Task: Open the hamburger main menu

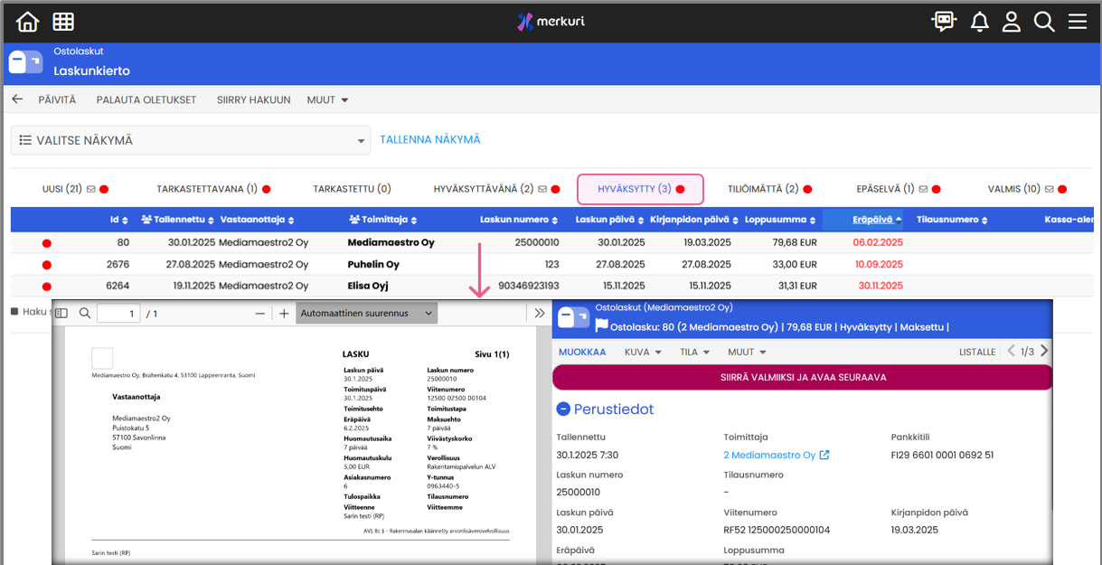Action: 1077,22
